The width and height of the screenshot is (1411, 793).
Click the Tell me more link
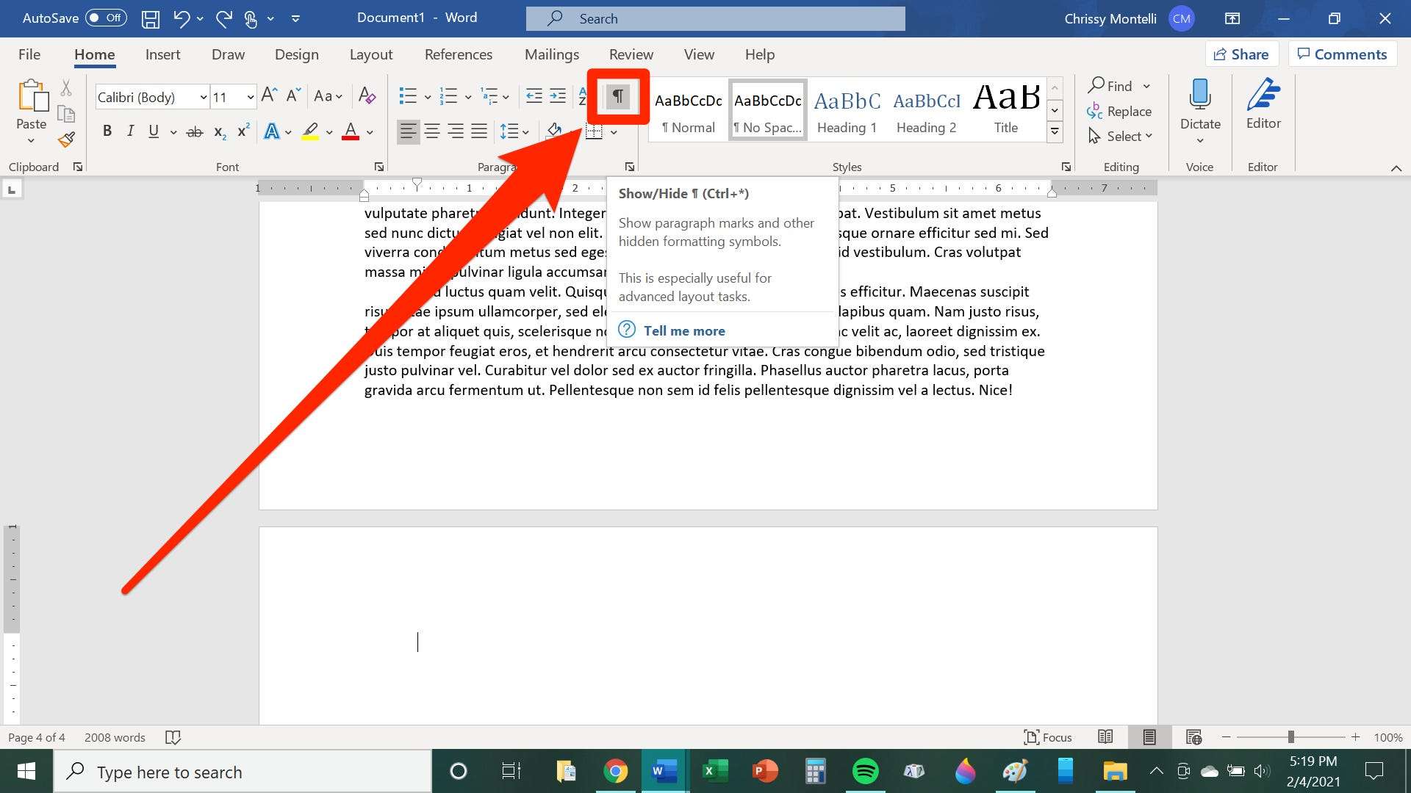click(684, 330)
